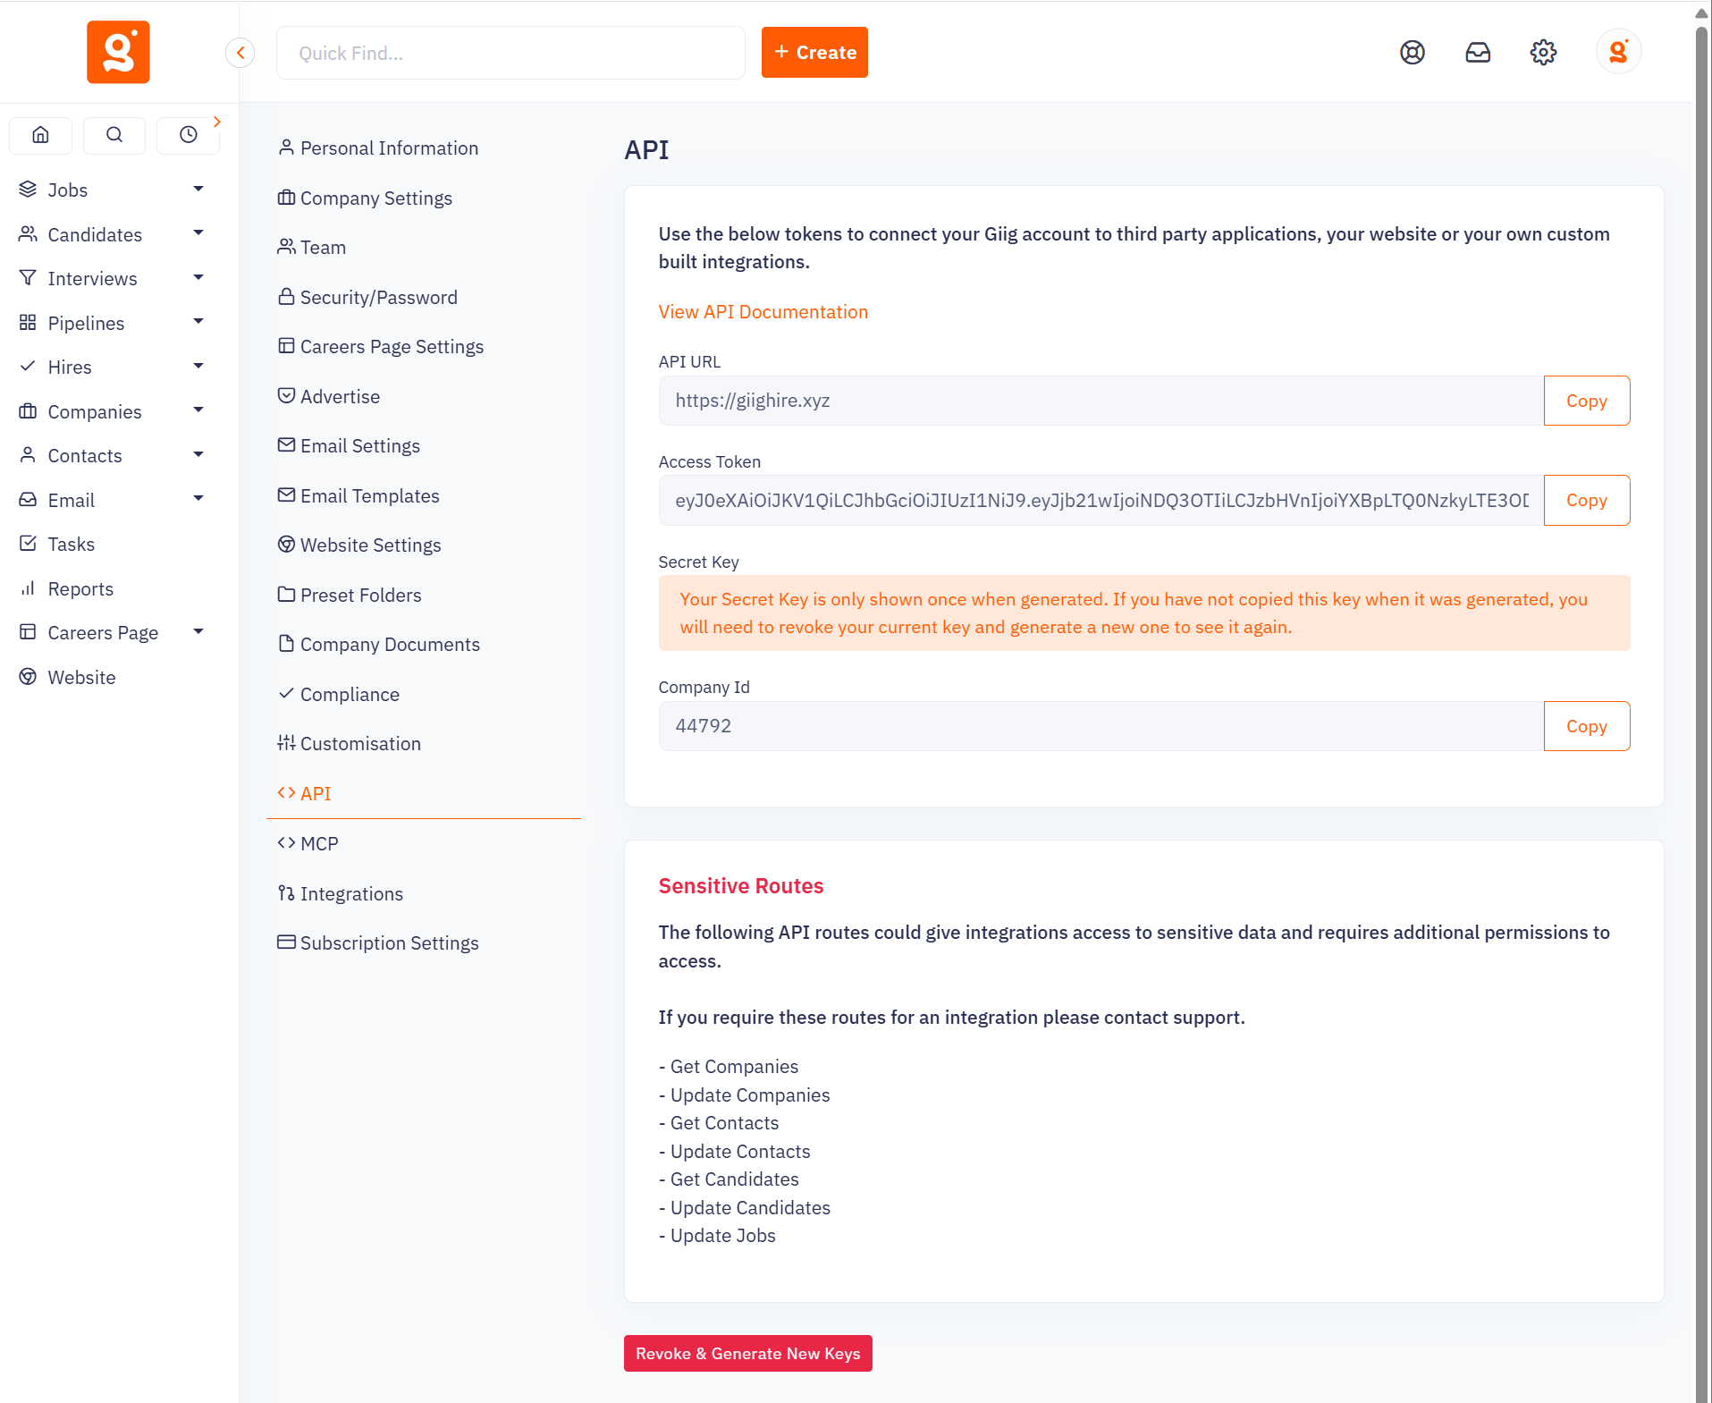Open Security/Password settings
Viewport: 1712px width, 1403px height.
(367, 297)
